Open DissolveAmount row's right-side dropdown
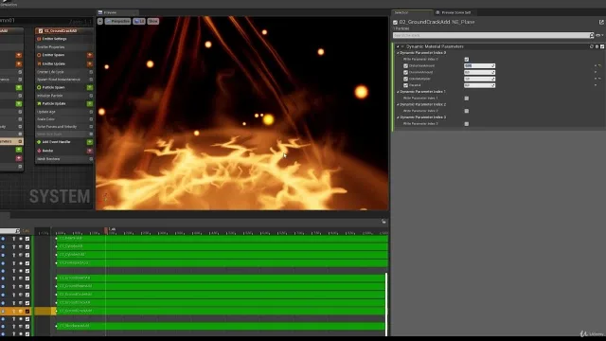Viewport: 606px width, 341px height. click(x=596, y=72)
